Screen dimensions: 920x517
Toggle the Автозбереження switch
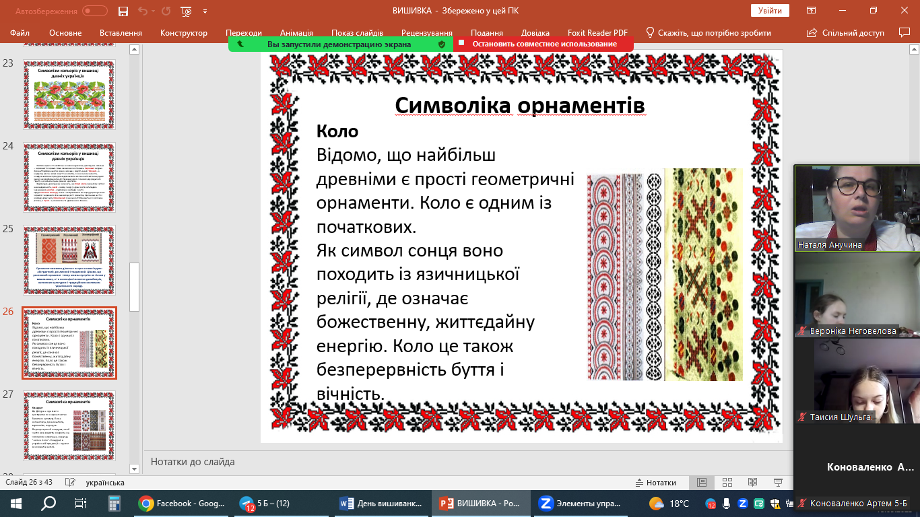click(94, 11)
